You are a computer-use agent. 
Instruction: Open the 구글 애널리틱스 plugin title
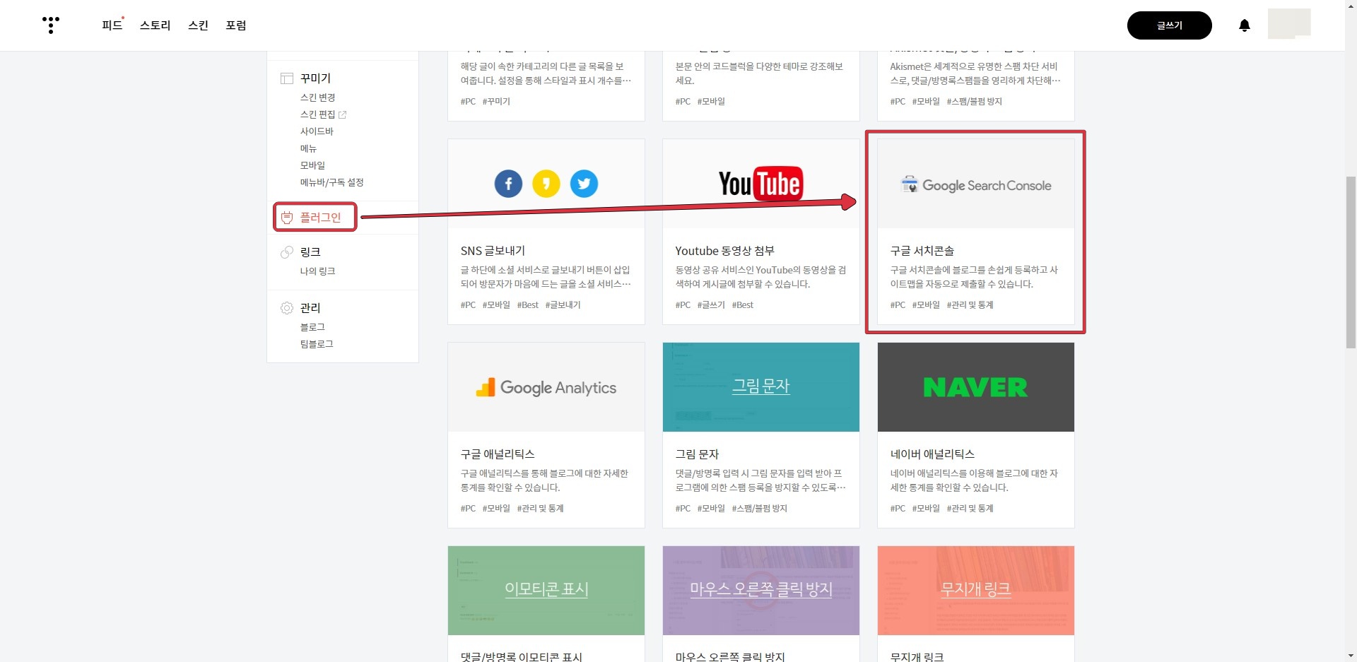pos(498,454)
